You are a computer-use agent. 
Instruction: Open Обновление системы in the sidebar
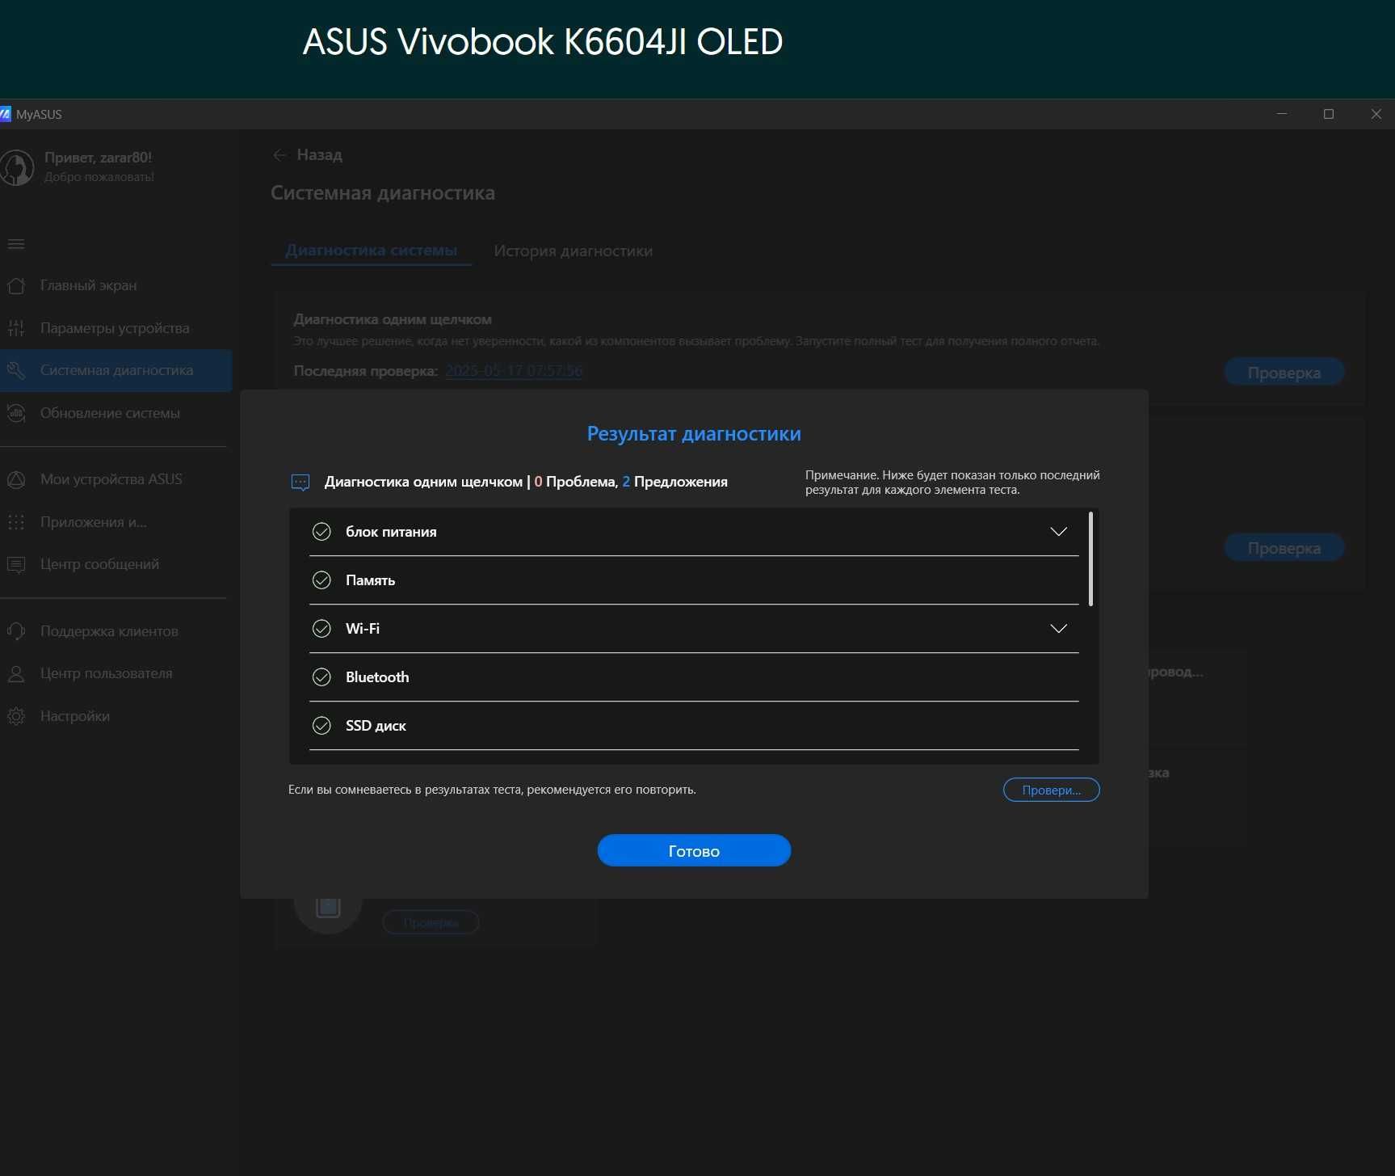coord(116,413)
